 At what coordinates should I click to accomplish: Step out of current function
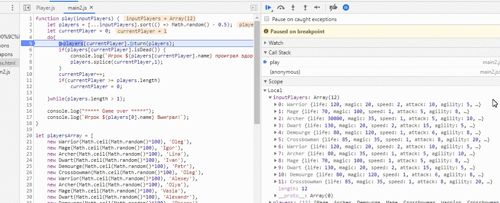(305, 7)
